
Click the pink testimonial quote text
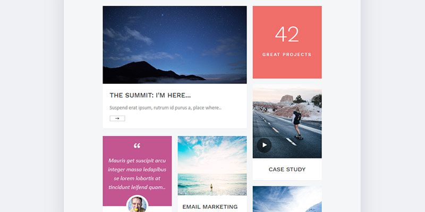tap(137, 174)
